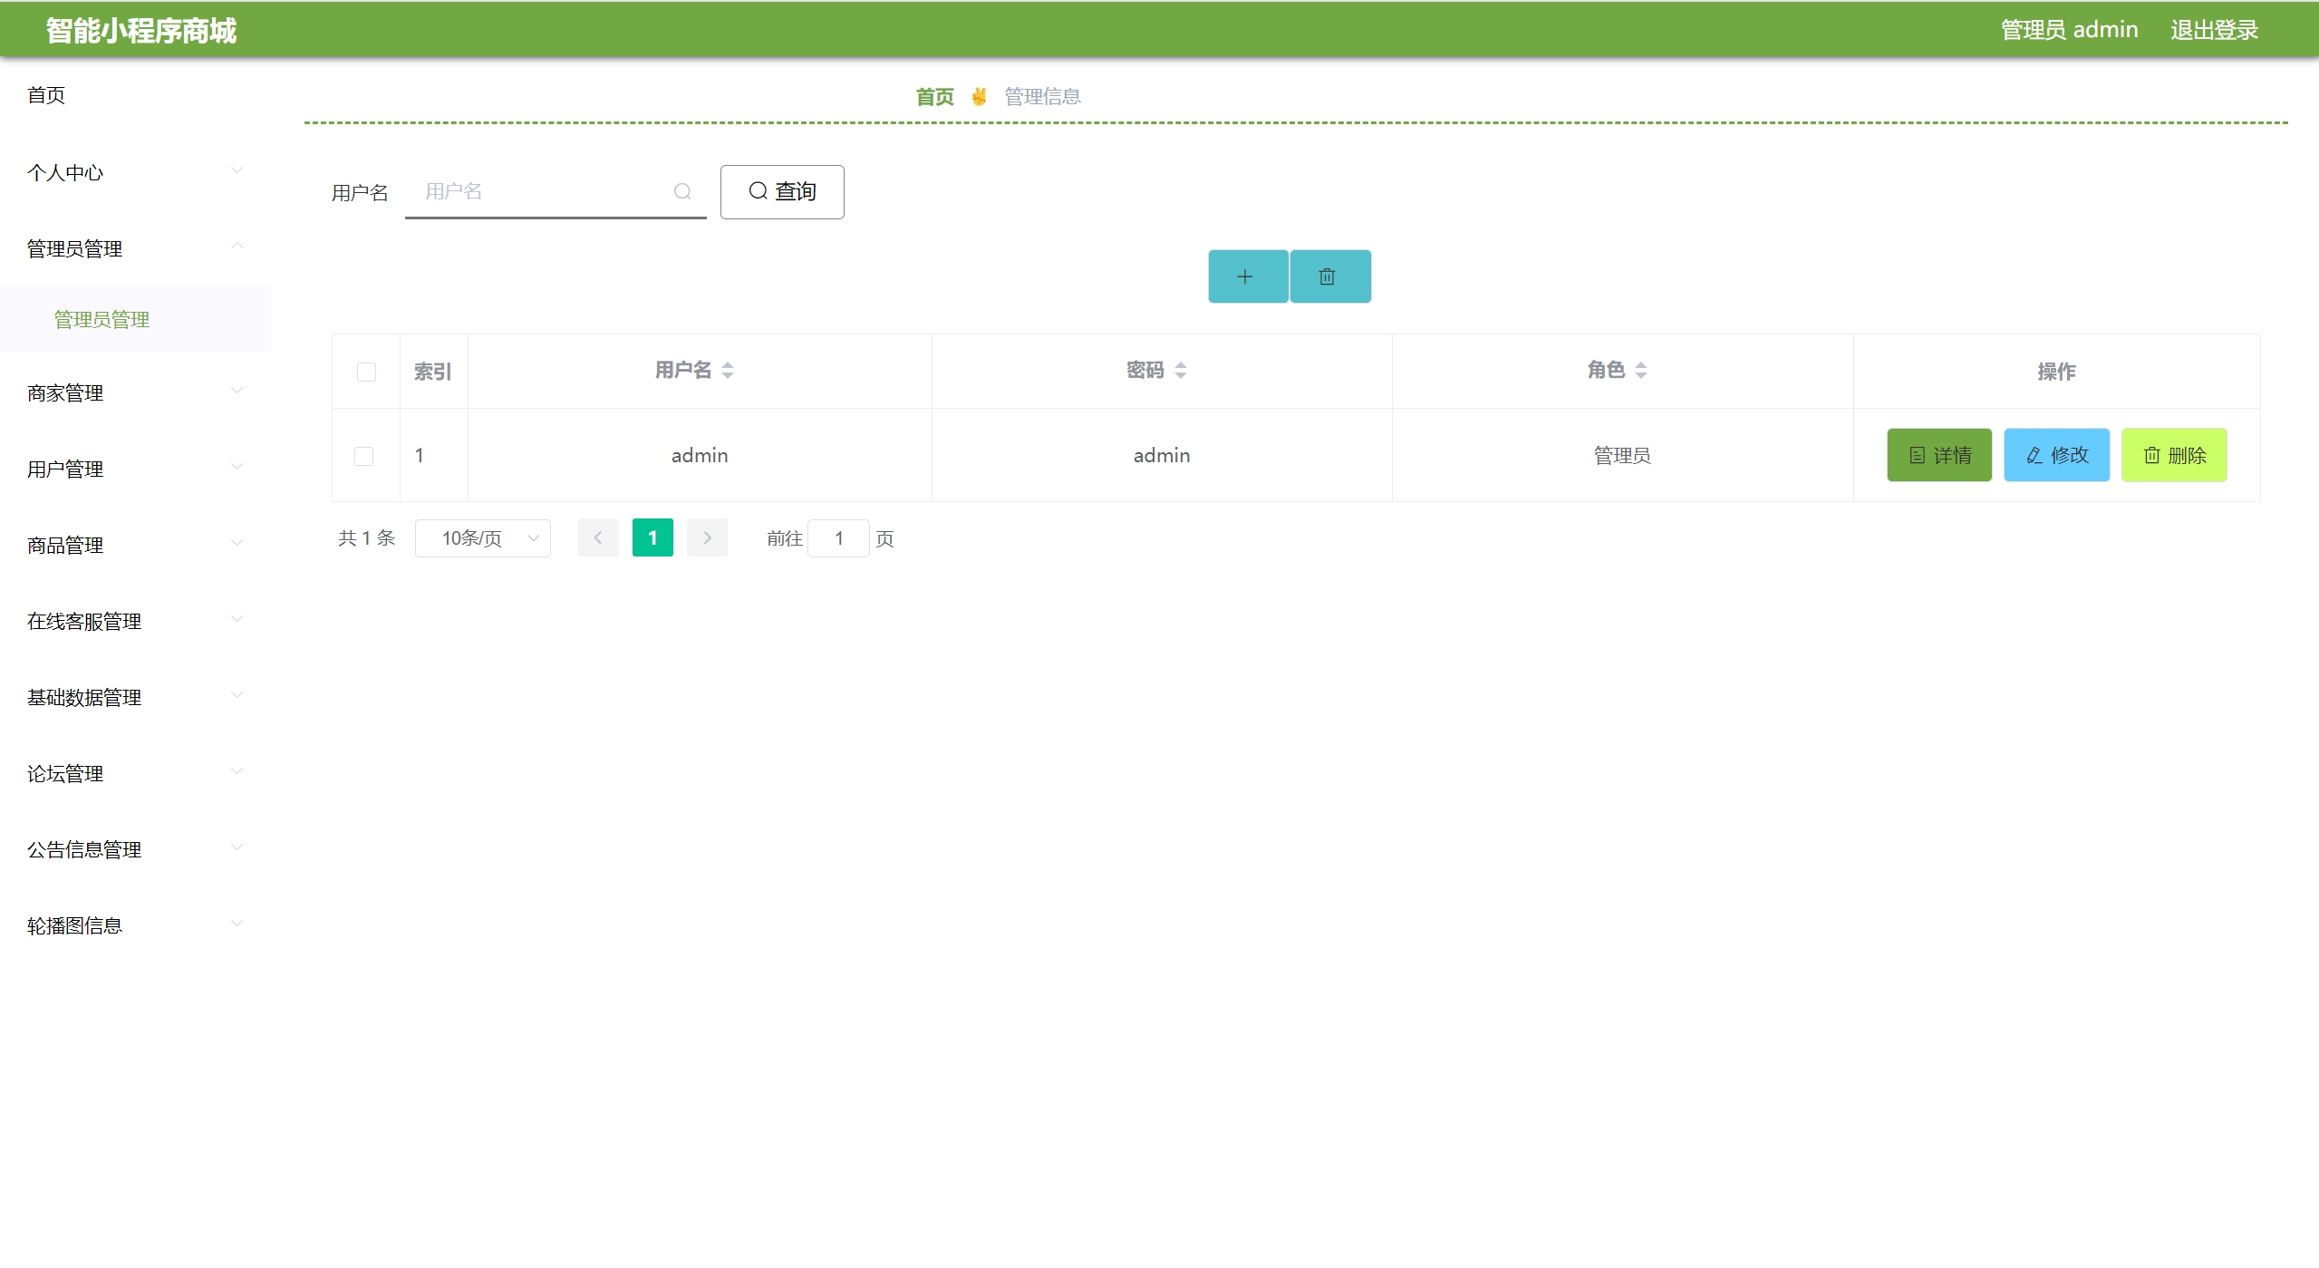This screenshot has height=1268, width=2319.
Task: Sort the table by the 角色 column arrows
Action: tap(1640, 370)
